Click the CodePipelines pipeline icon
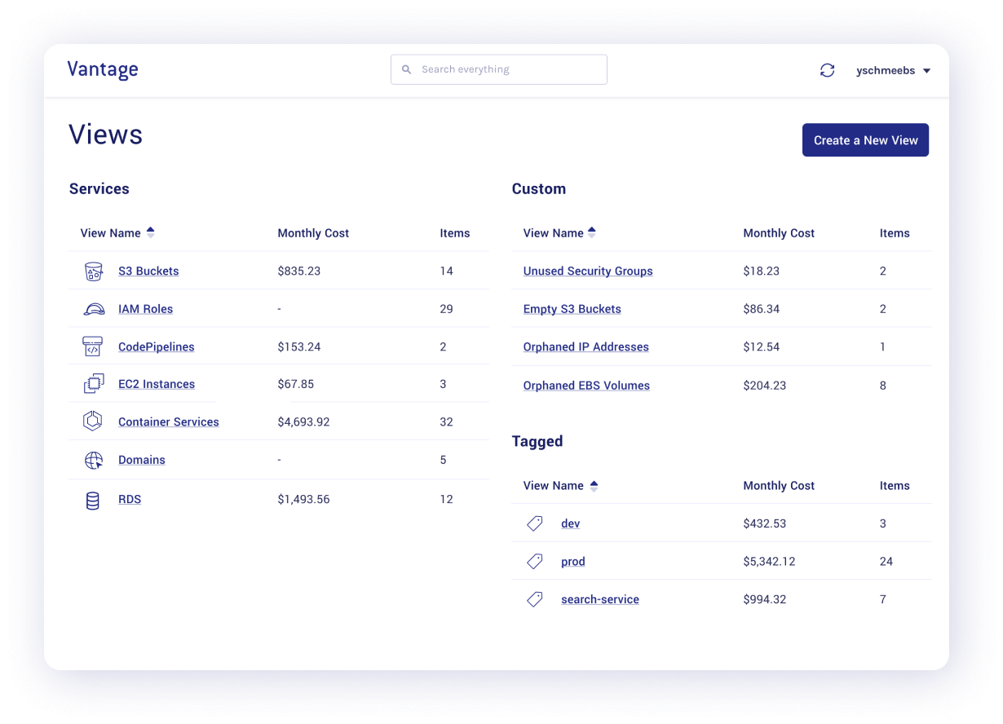The height and width of the screenshot is (724, 1003). click(x=93, y=346)
